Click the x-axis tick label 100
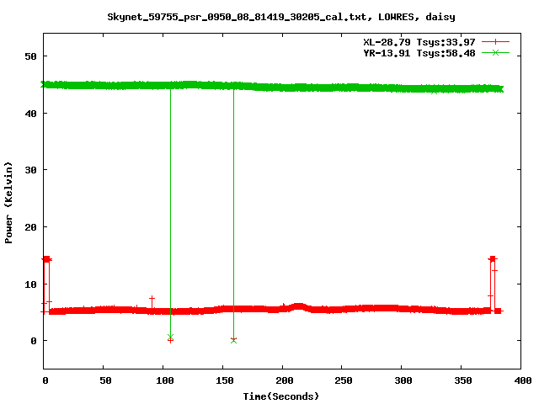The image size is (539, 404). 165,380
